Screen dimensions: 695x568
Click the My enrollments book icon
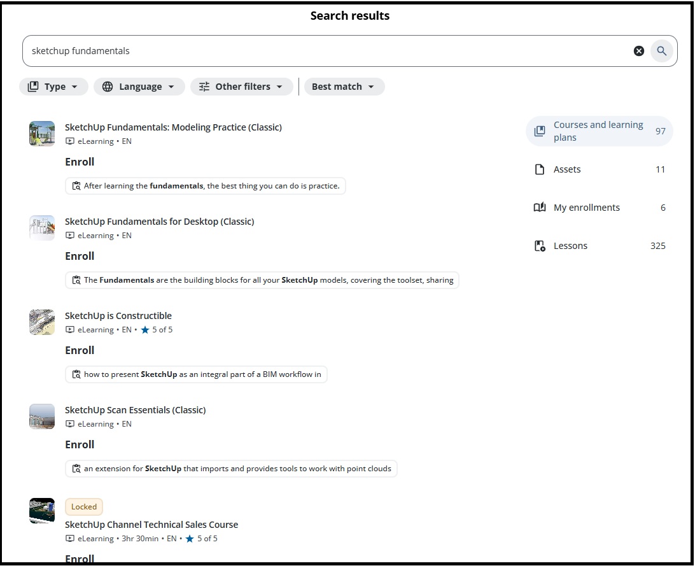[540, 208]
